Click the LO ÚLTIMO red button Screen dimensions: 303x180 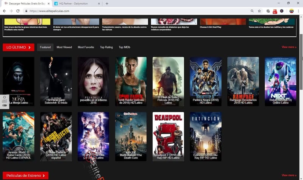pyautogui.click(x=19, y=47)
